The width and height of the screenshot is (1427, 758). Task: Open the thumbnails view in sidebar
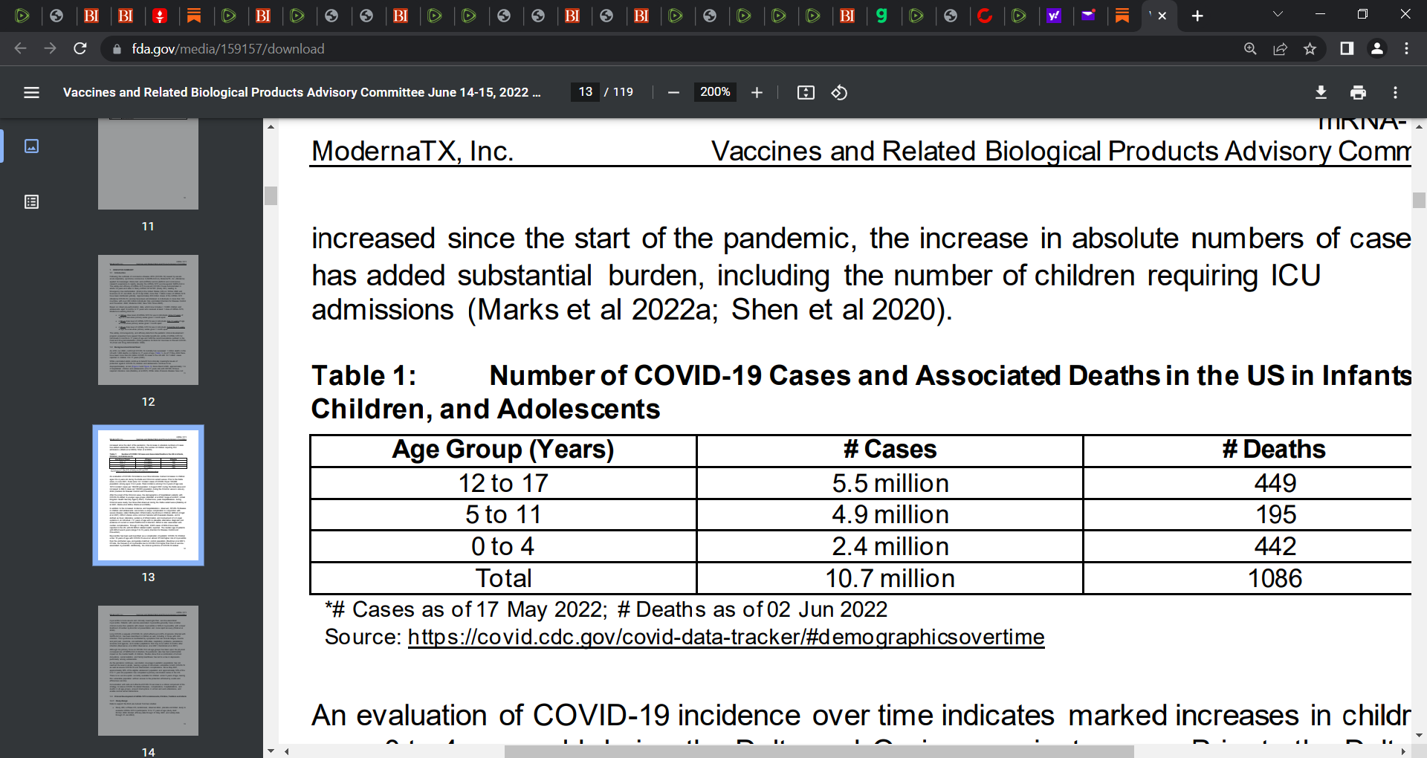click(31, 146)
